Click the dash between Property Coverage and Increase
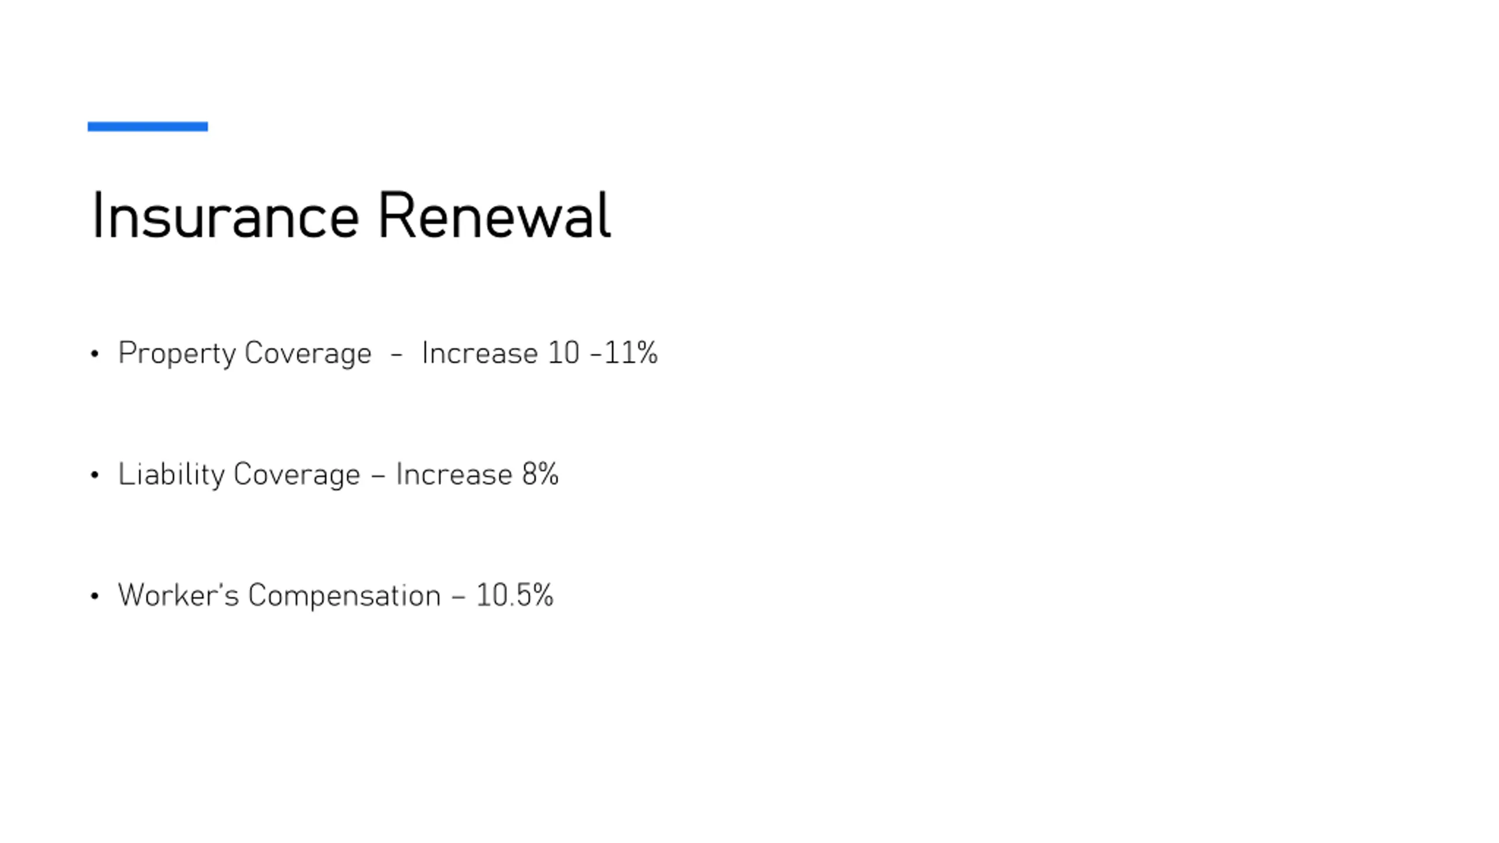 pos(396,354)
